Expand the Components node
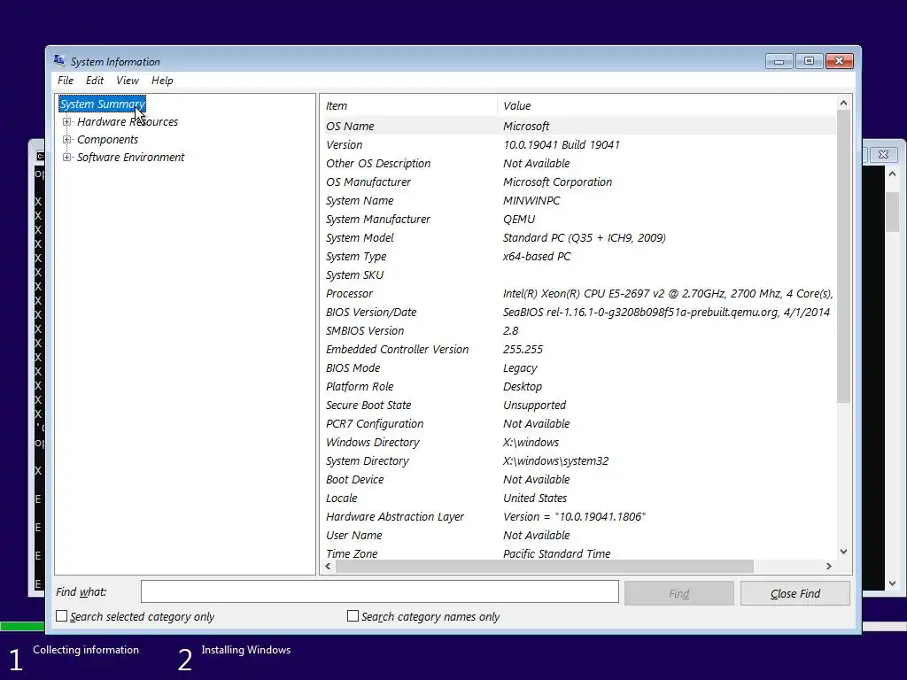 click(67, 140)
